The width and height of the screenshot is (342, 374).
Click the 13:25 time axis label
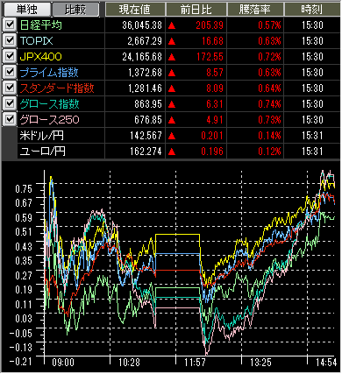[x=261, y=363]
